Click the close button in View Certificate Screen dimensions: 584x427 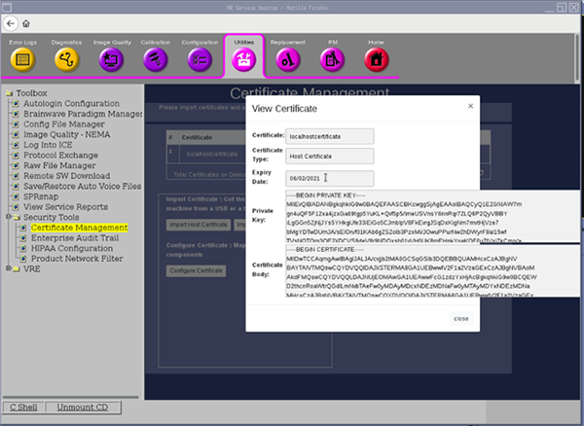pos(460,318)
